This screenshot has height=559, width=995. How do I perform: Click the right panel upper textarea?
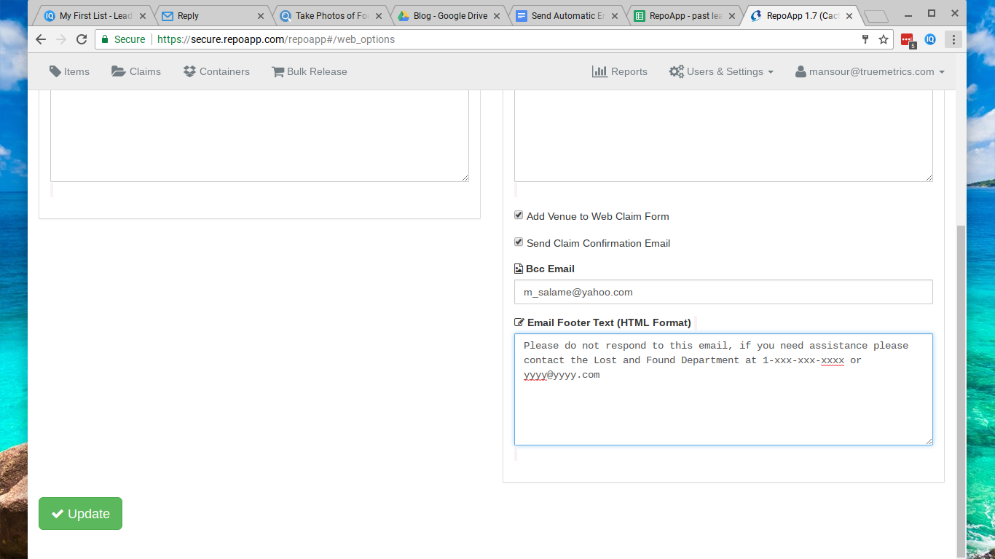coord(723,135)
